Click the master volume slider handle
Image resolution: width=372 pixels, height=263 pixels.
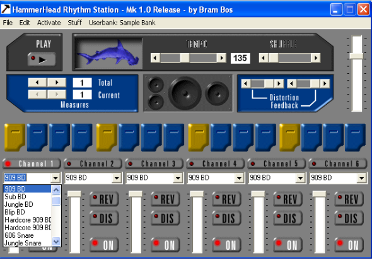tap(356, 56)
